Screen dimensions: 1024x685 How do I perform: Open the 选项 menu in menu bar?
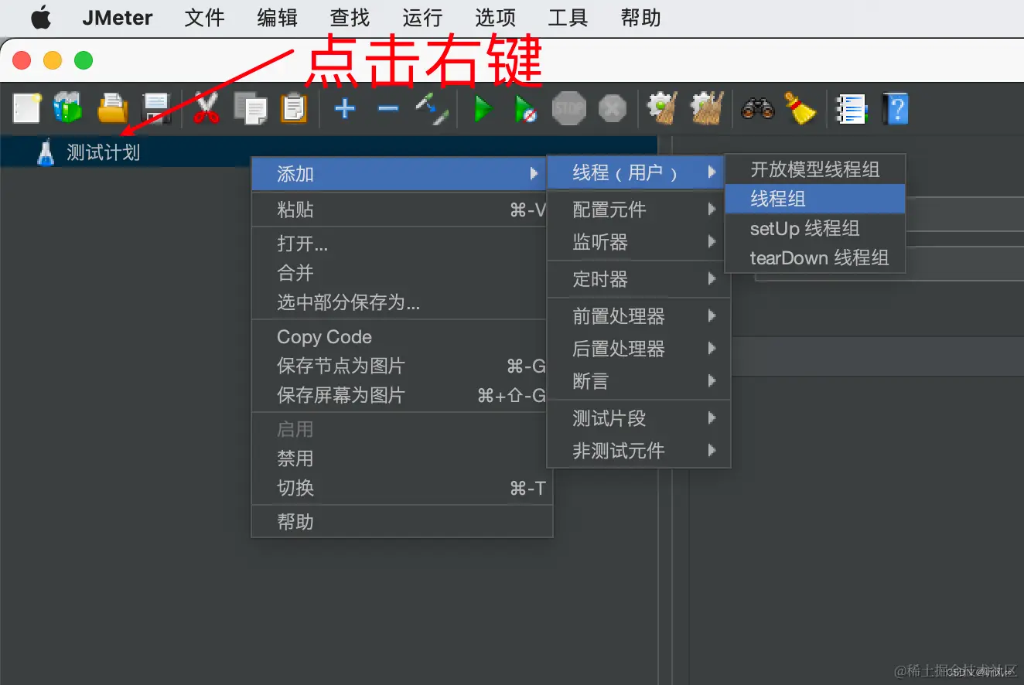[495, 18]
